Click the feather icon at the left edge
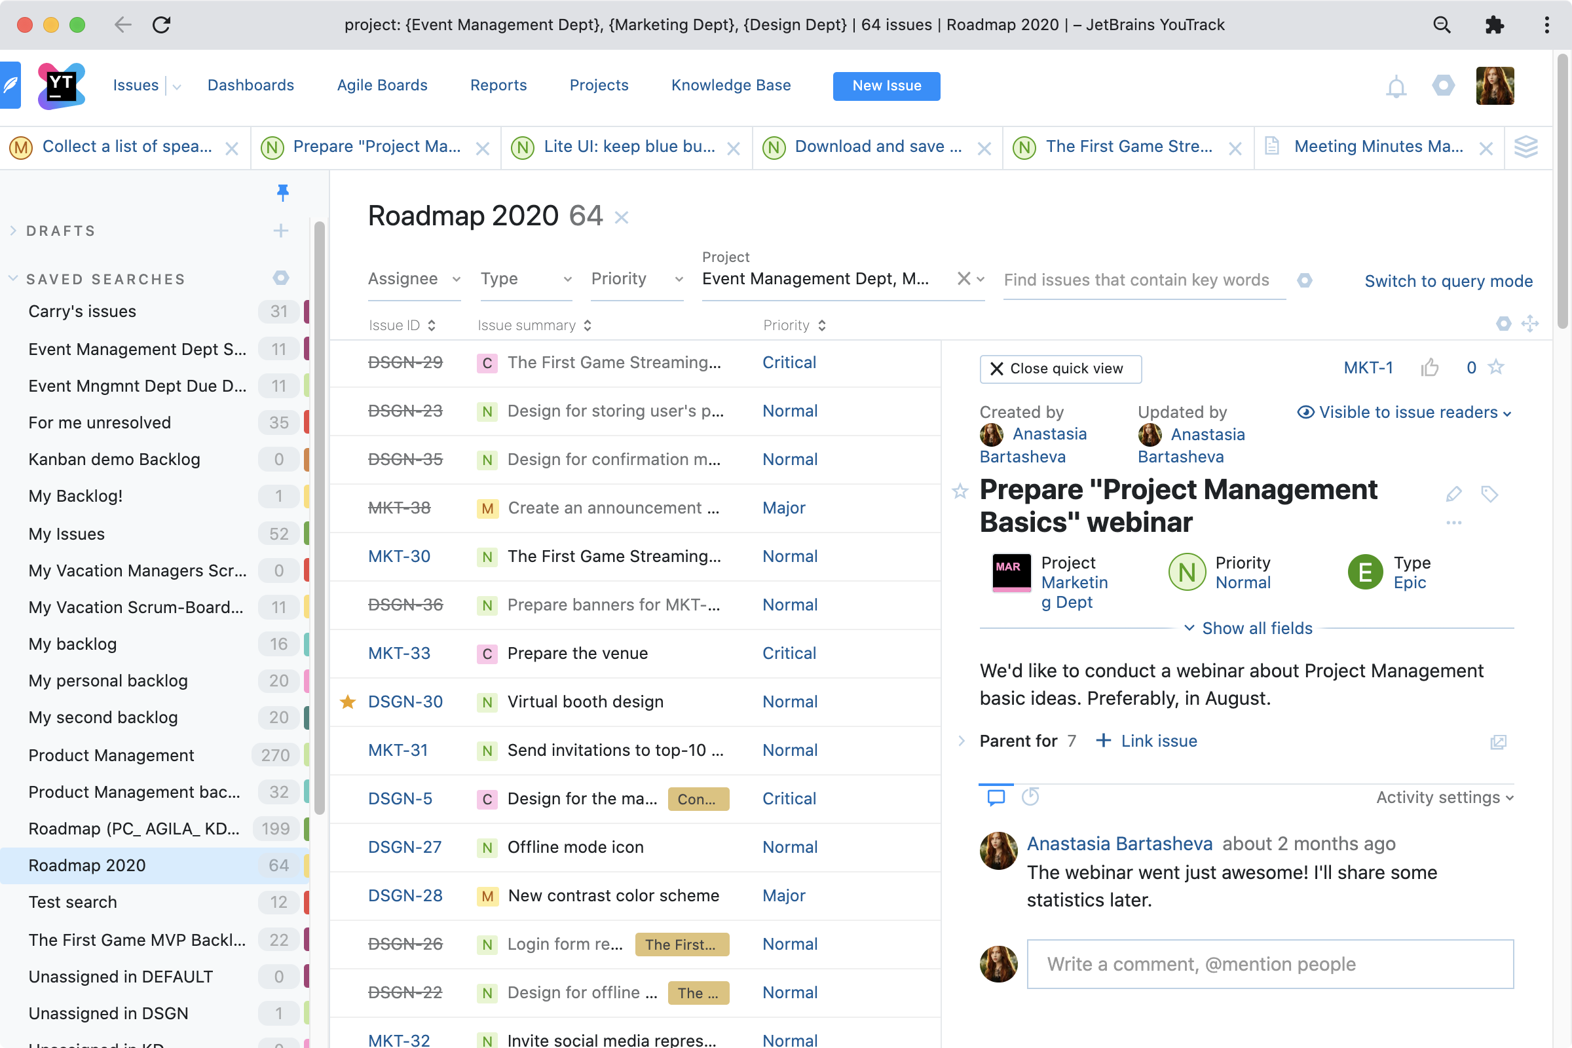The image size is (1572, 1048). coord(10,86)
